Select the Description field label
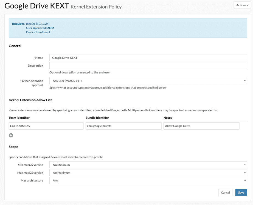Viewport: 253px width, 205px height. point(35,66)
